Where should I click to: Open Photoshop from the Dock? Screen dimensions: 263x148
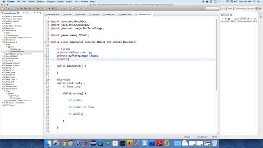point(152,143)
